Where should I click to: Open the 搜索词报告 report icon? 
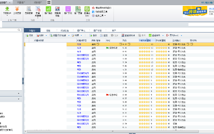pos(57,9)
